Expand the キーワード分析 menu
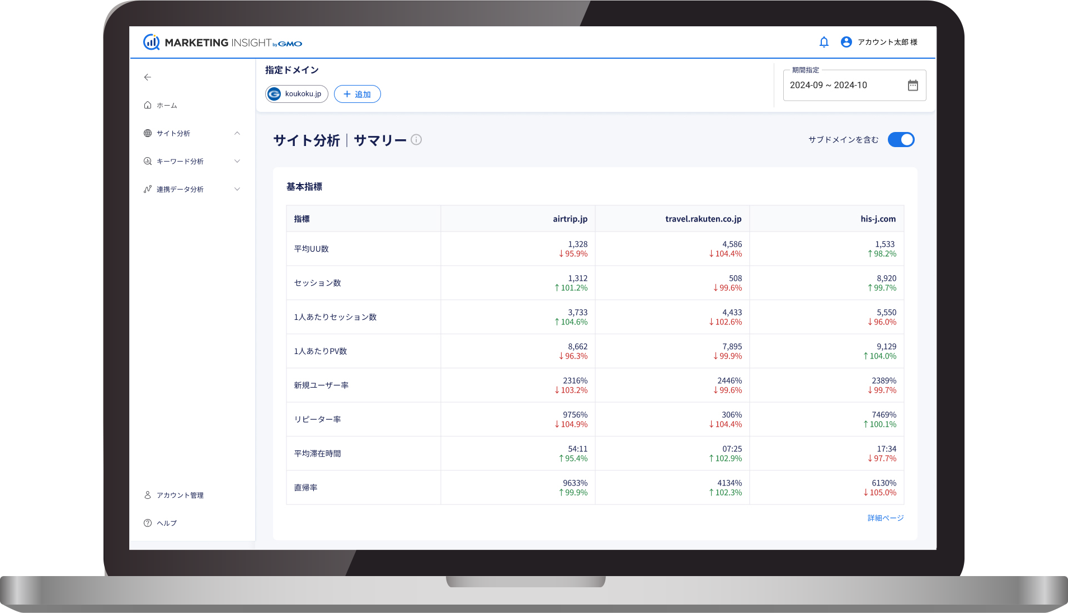Viewport: 1068px width, 613px height. click(238, 161)
